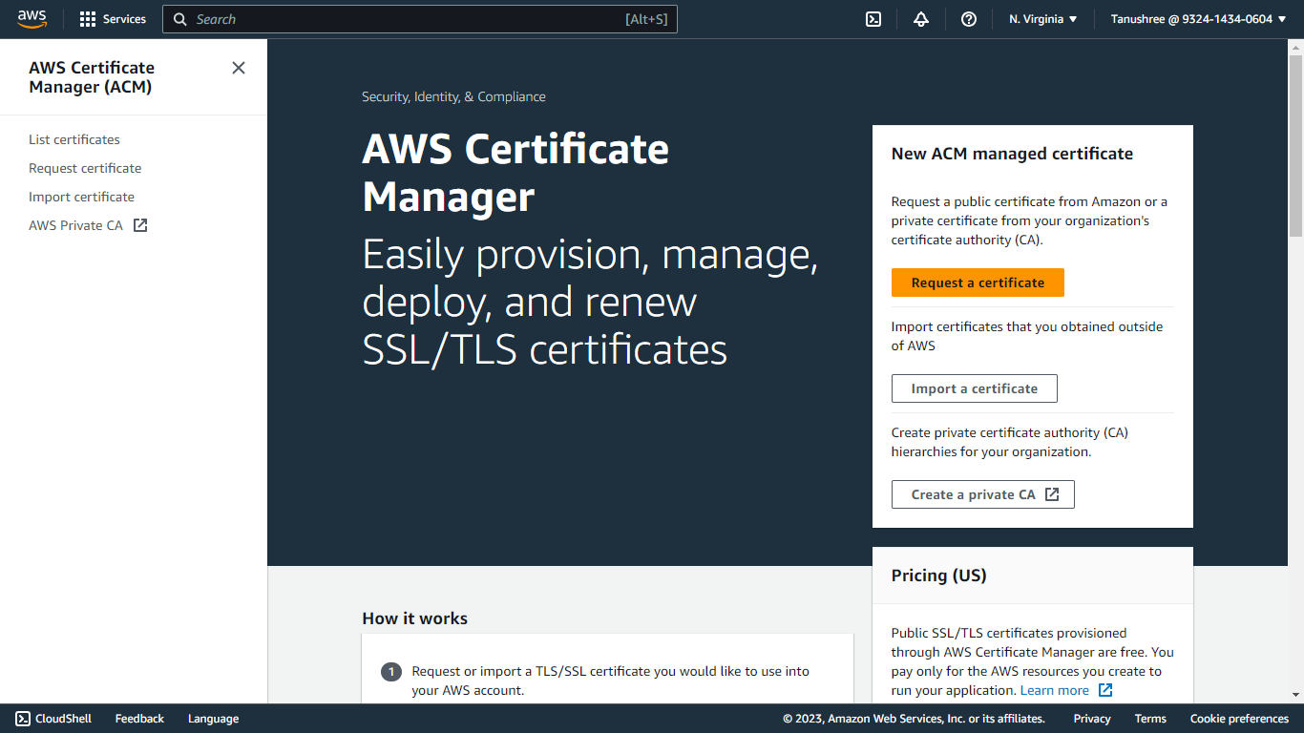Click the search magnifier icon
Screen dimensions: 1304x733
[180, 19]
